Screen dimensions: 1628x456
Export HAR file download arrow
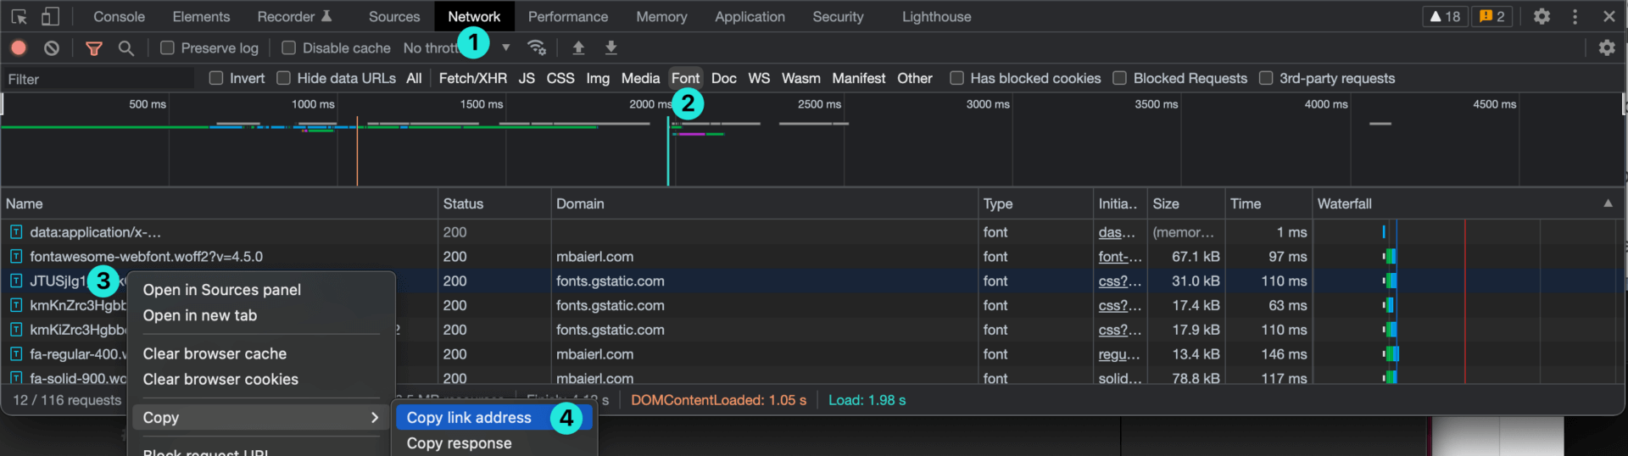pos(611,47)
